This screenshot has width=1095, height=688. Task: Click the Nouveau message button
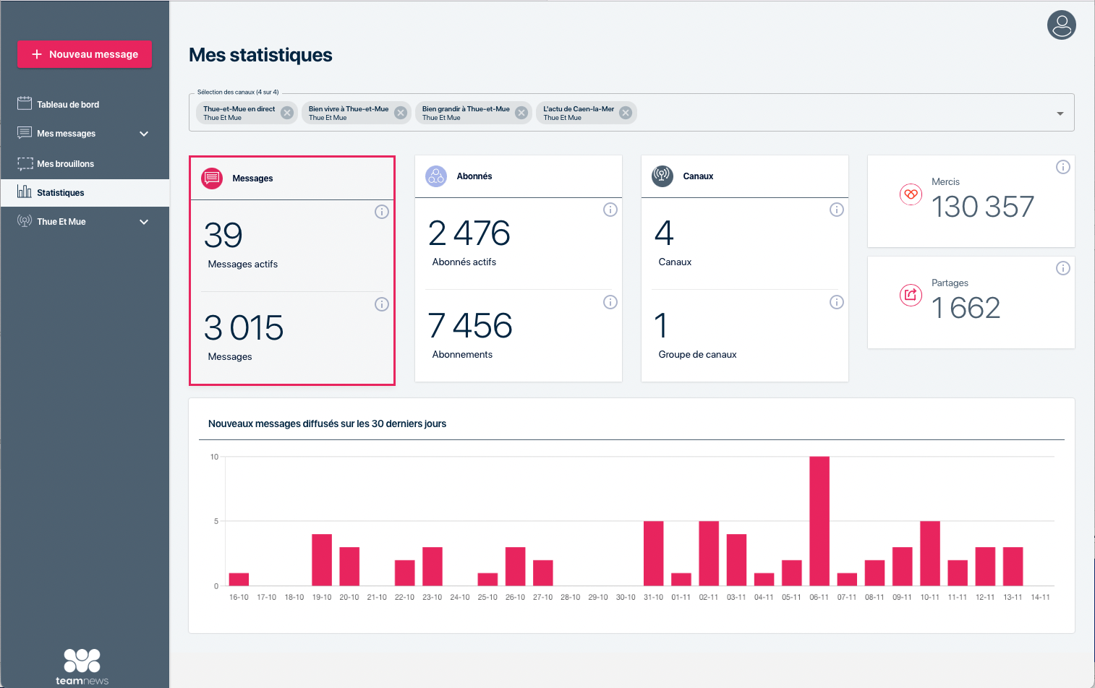coord(85,54)
